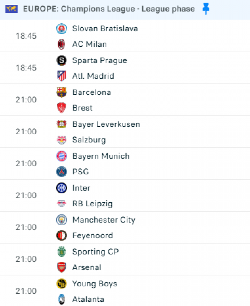Click the blue pin icon in league header
The image size is (250, 306).
point(206,9)
